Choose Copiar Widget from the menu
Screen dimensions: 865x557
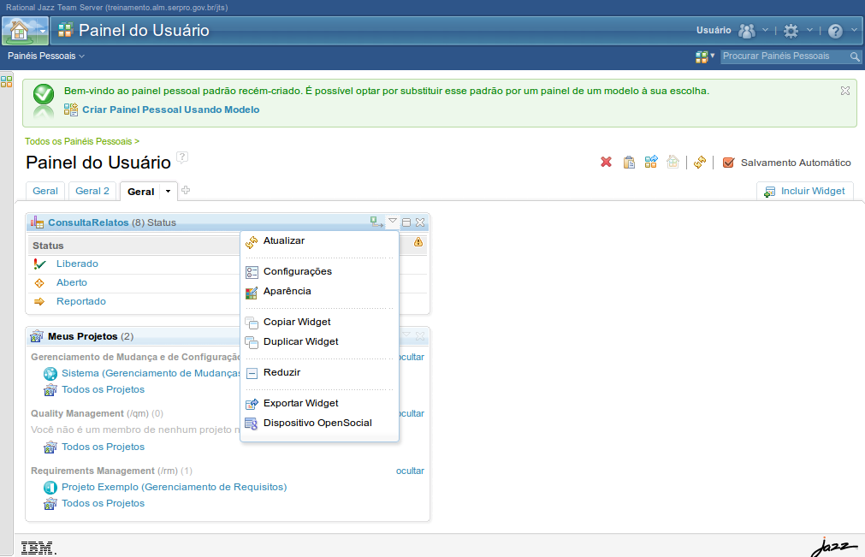coord(319,322)
